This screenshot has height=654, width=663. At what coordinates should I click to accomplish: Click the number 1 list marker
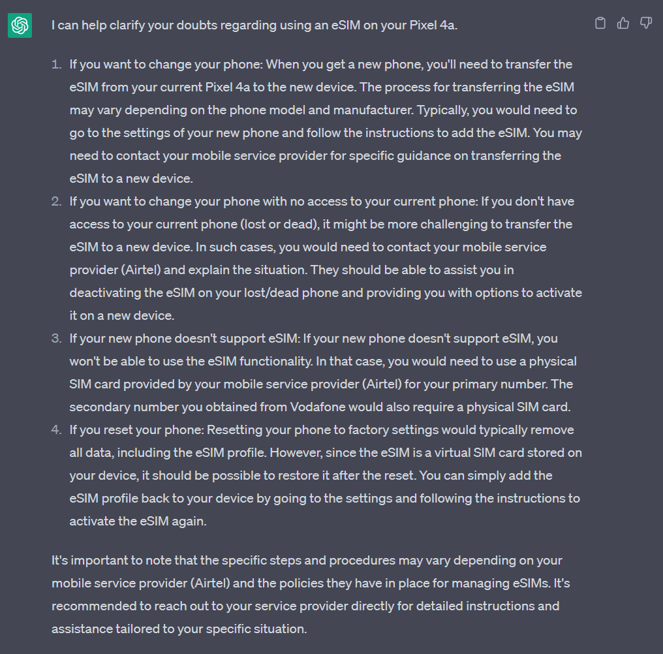point(57,65)
